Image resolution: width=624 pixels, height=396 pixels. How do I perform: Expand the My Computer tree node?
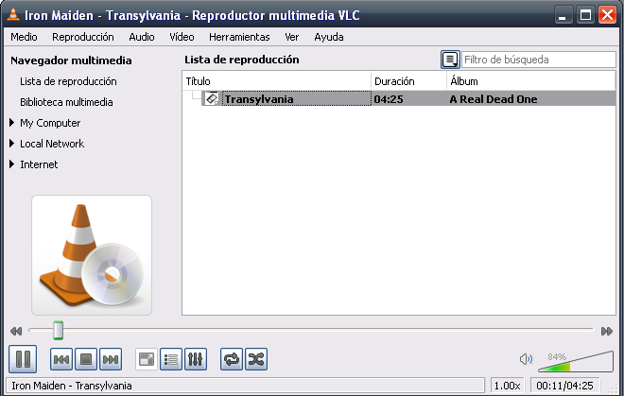12,123
